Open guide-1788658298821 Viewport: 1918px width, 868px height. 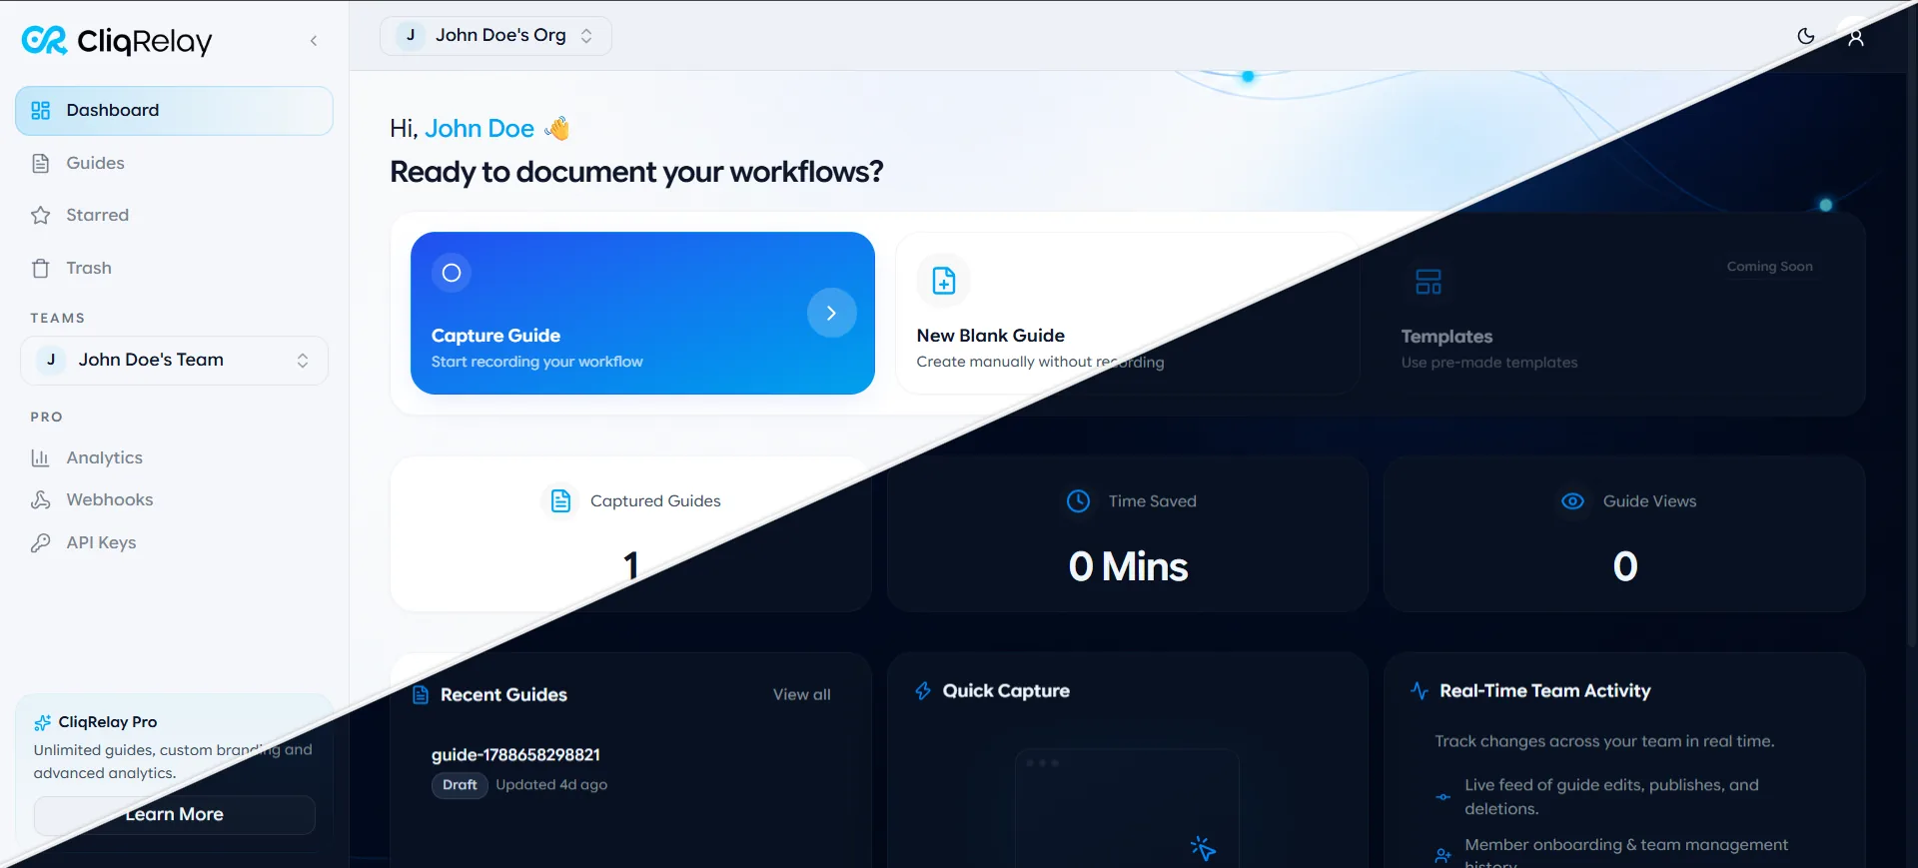[x=515, y=755]
